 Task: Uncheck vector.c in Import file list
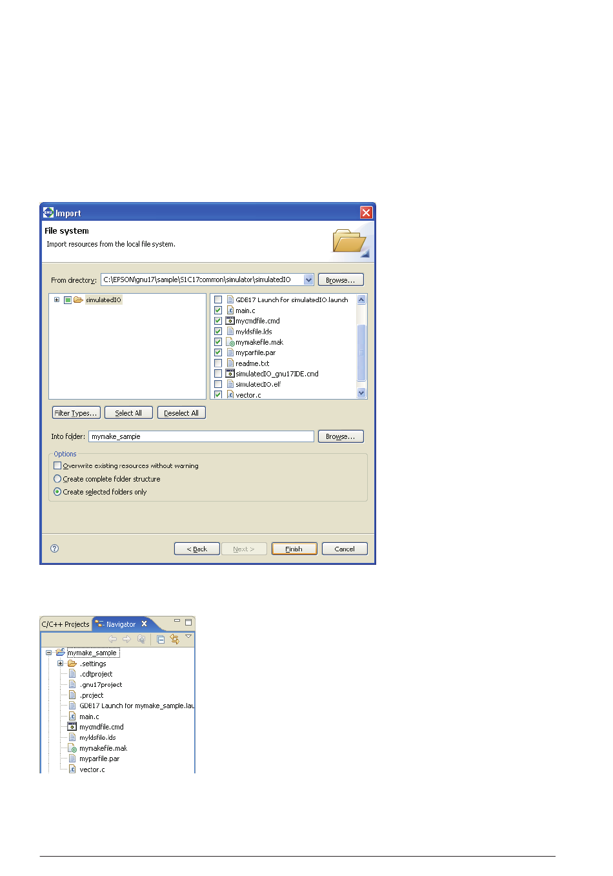pyautogui.click(x=218, y=394)
